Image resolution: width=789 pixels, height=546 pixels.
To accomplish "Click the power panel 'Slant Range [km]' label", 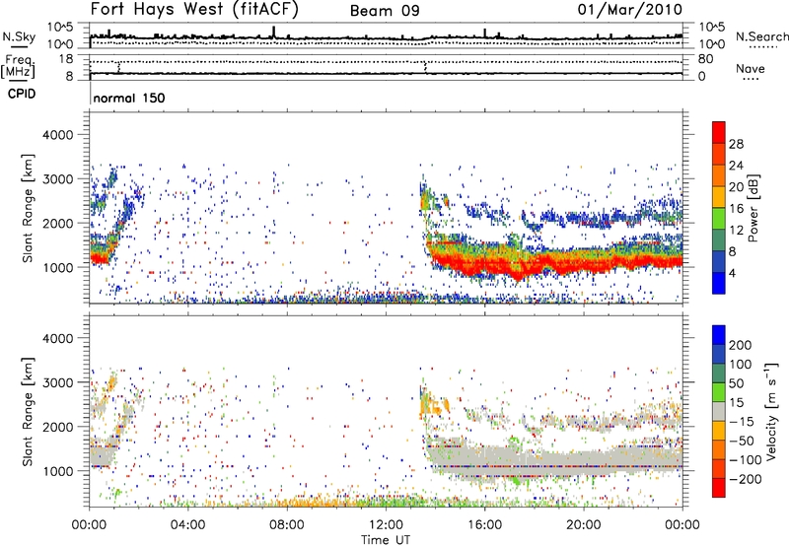I will pos(28,208).
